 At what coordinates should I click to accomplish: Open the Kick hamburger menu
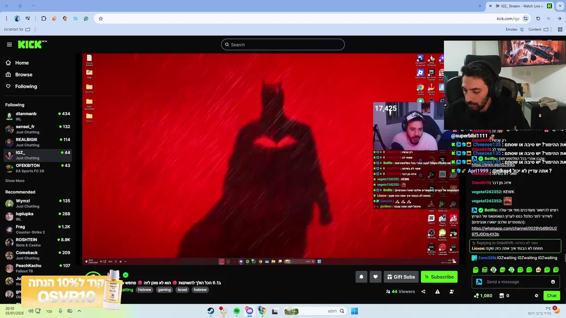click(x=9, y=45)
